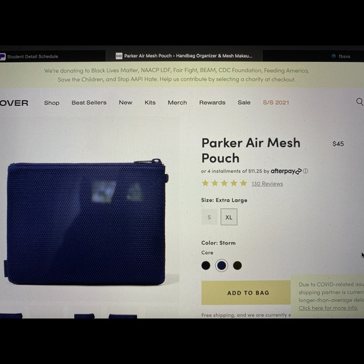364x364 pixels.
Task: Open the 130 Reviews link
Action: pos(267,184)
